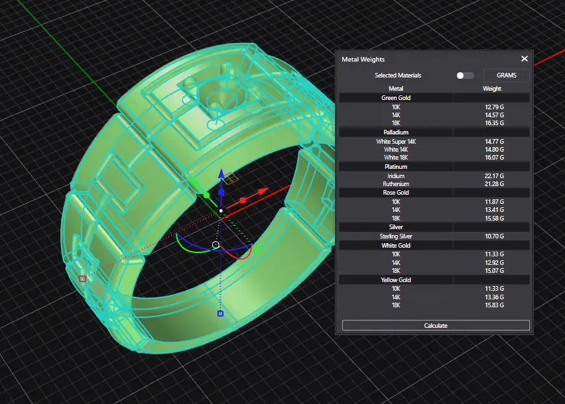
Task: Click the gumball's blue Z-axis move arrow
Action: [221, 175]
